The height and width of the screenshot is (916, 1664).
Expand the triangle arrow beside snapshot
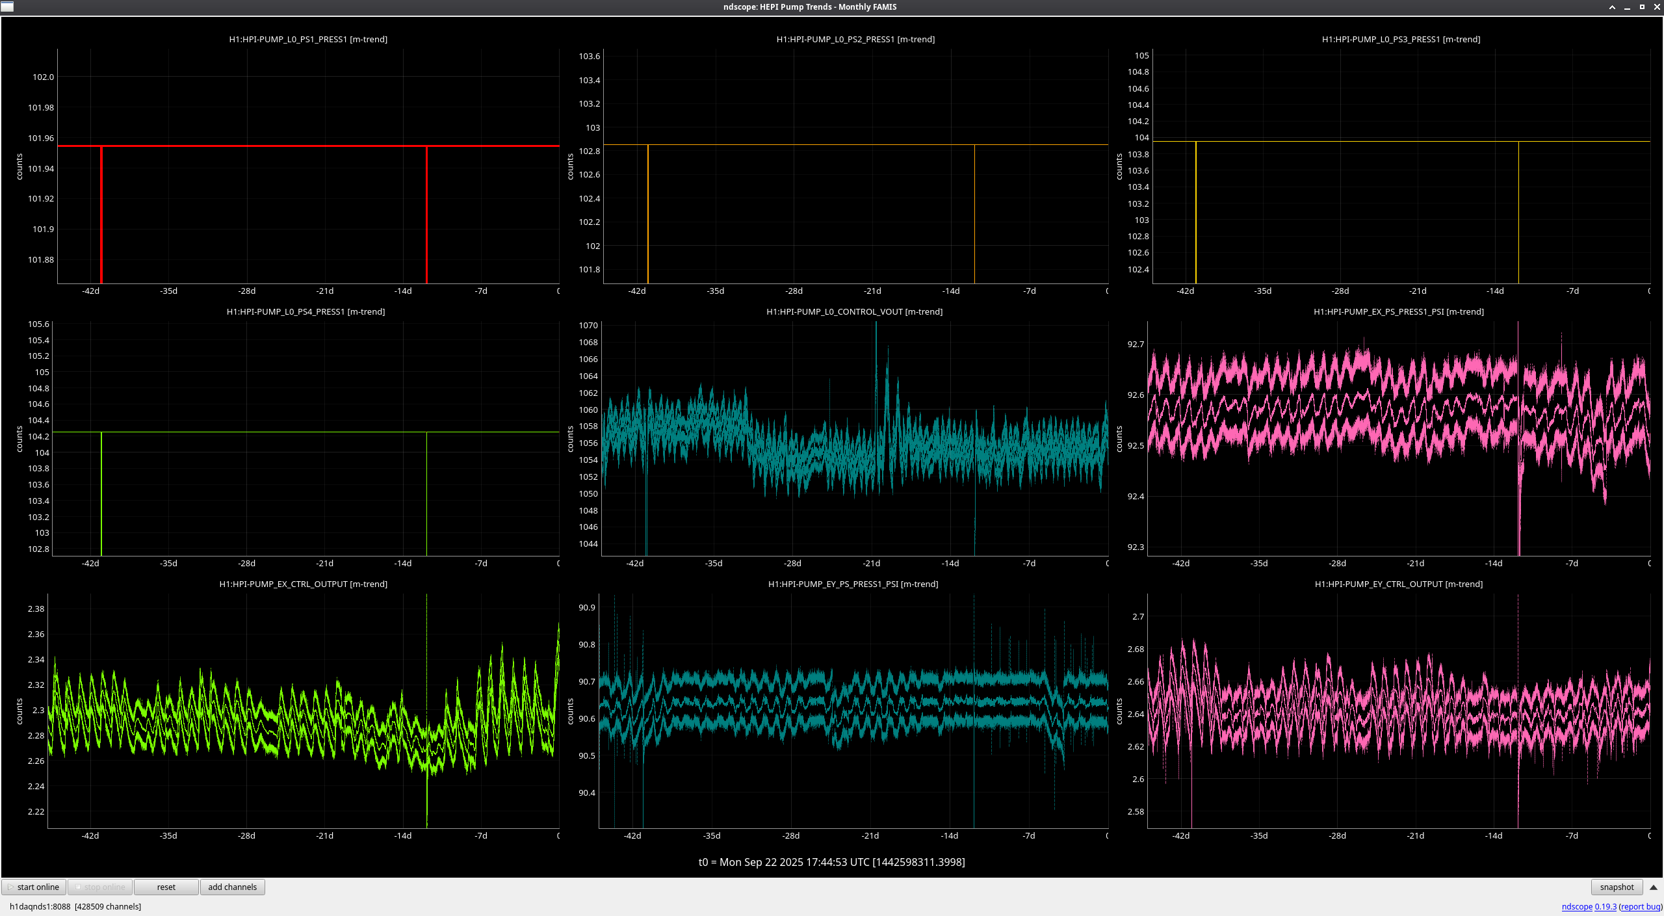(x=1653, y=887)
